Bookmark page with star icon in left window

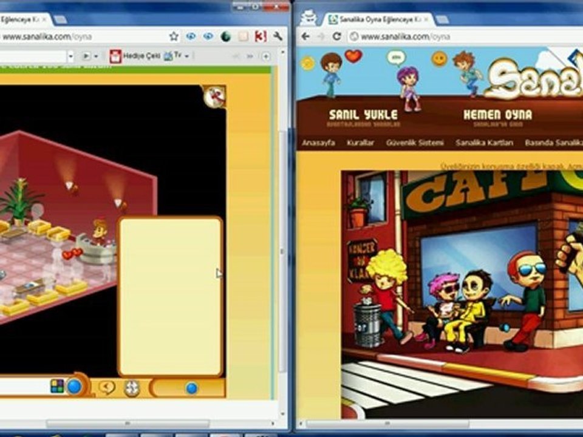[x=174, y=36]
